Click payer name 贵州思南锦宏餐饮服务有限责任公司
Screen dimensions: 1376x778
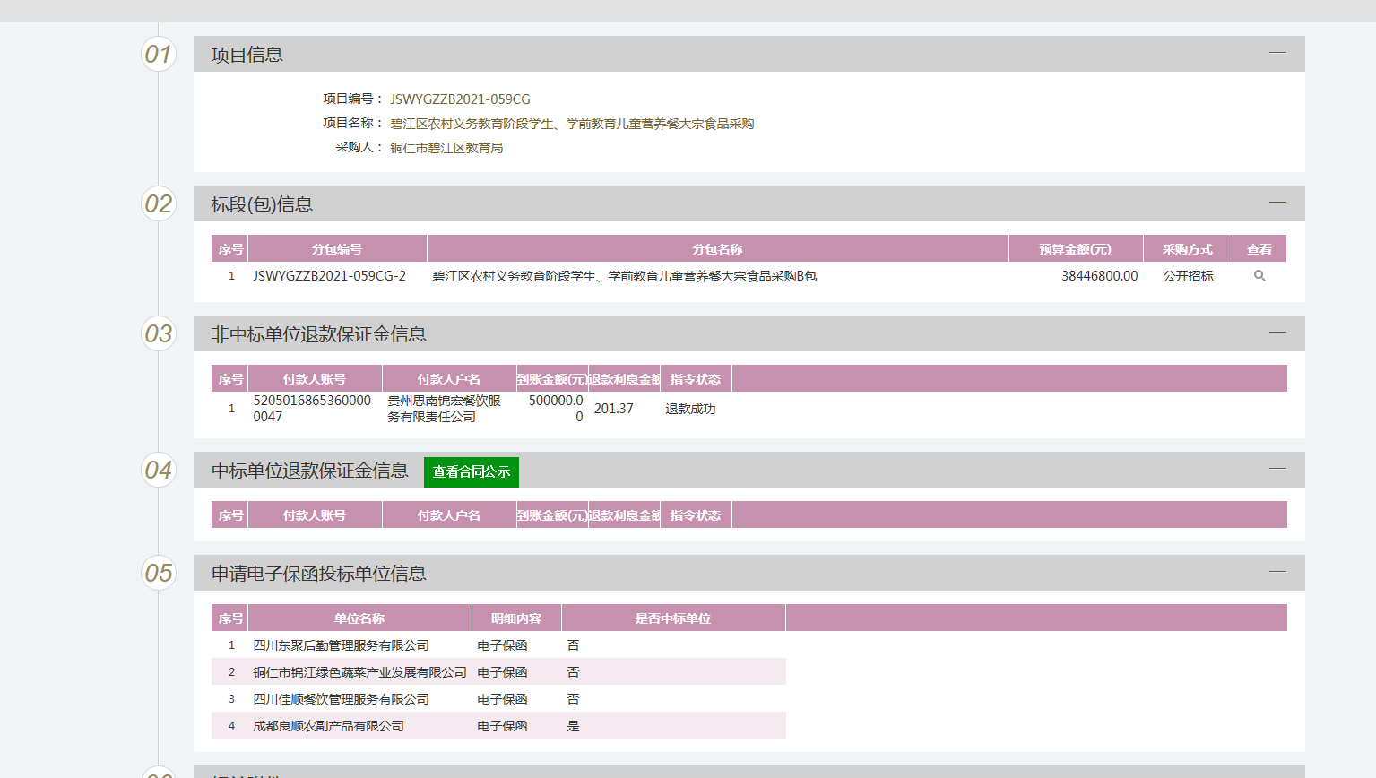click(x=444, y=409)
